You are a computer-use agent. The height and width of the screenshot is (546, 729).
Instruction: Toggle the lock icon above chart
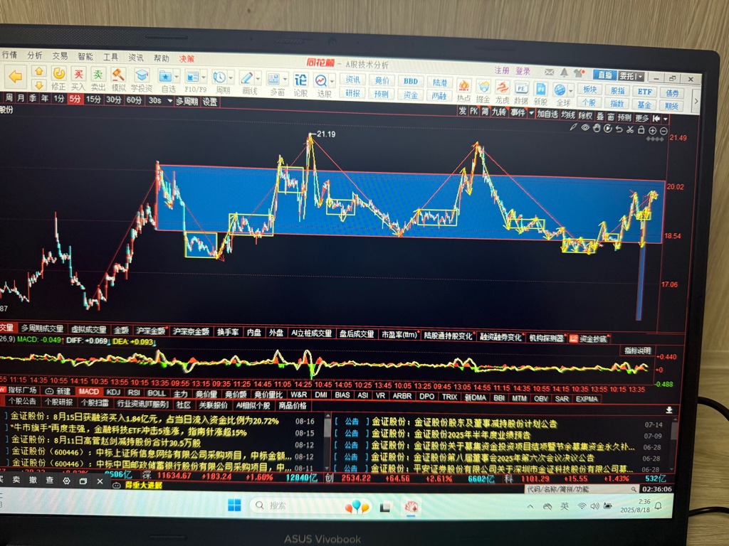[641, 130]
